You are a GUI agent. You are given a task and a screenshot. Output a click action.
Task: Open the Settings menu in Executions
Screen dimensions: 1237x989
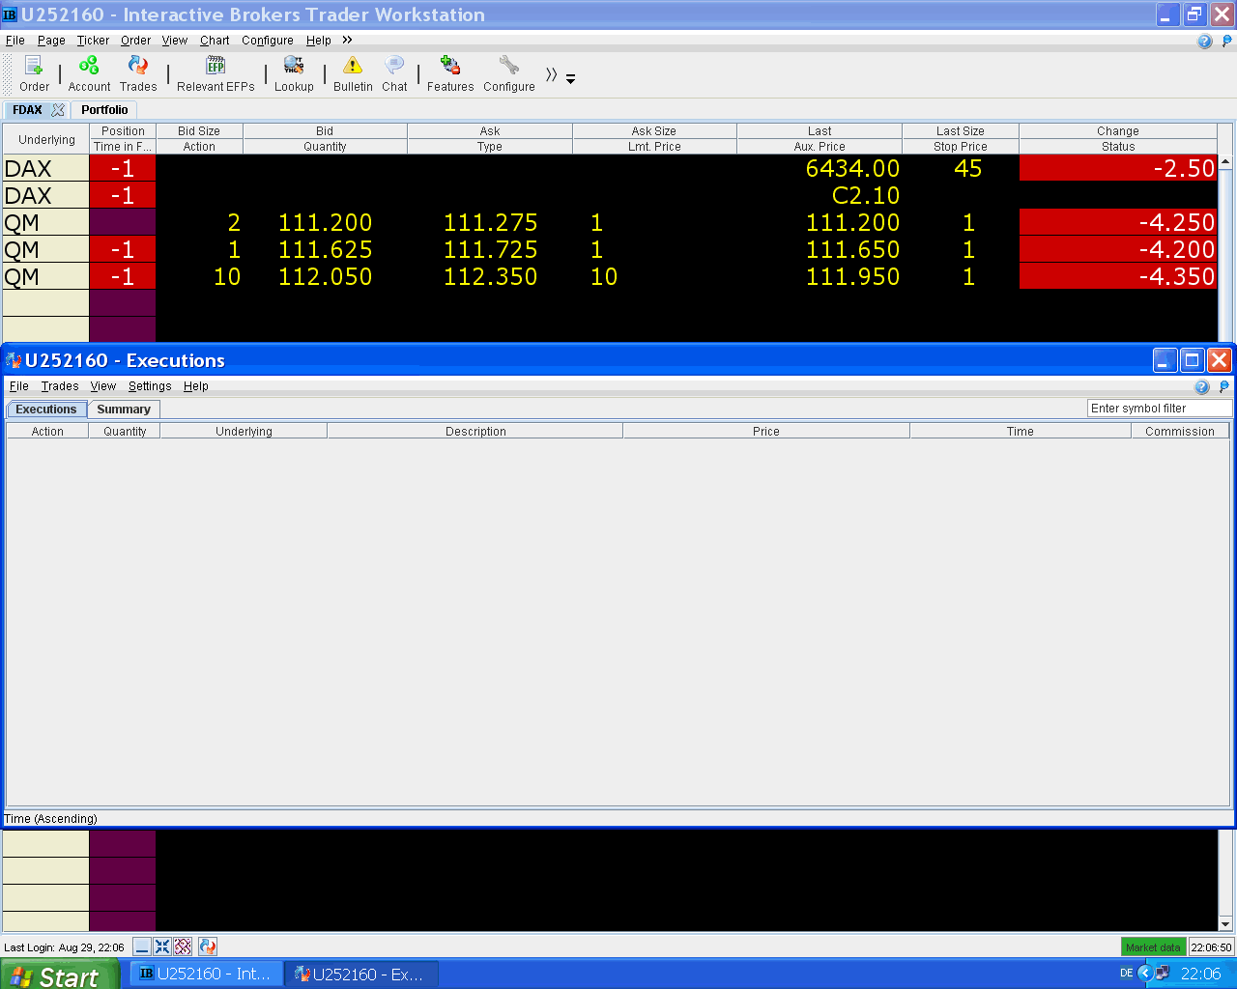150,386
